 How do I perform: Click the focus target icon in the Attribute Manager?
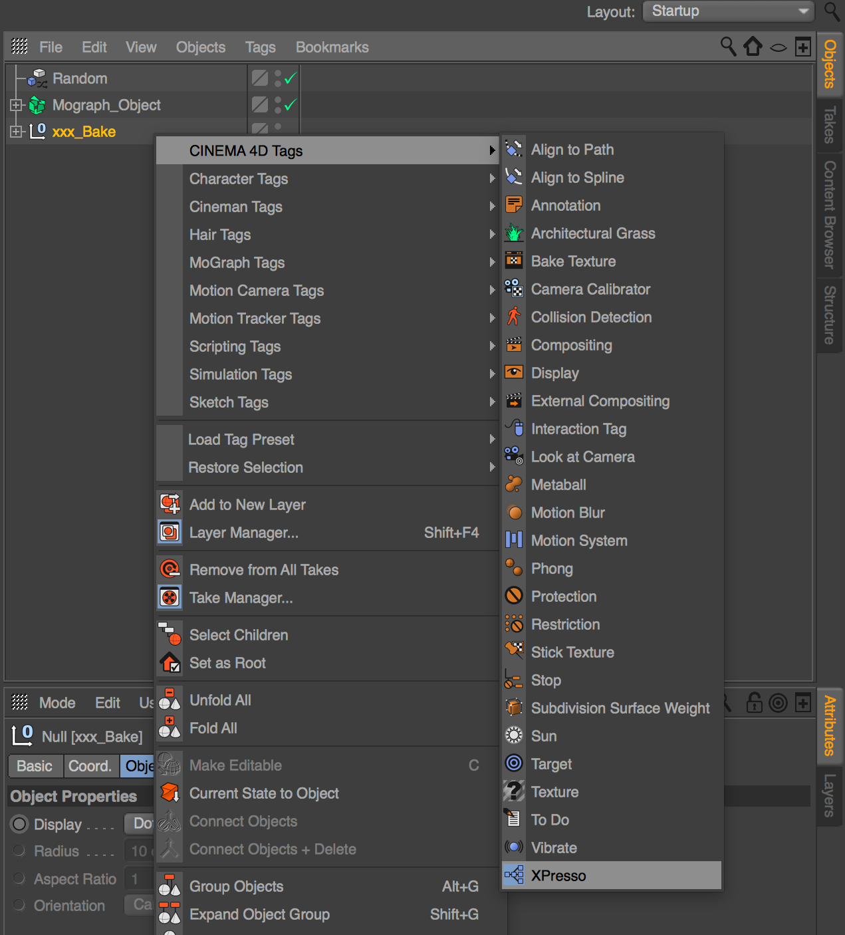click(778, 702)
